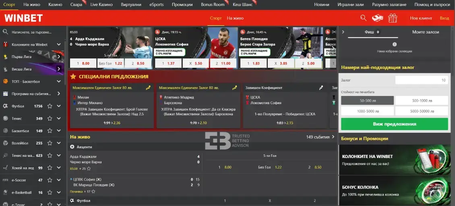Open the Разумно залагане link
This screenshot has width=455, height=206.
389,5
